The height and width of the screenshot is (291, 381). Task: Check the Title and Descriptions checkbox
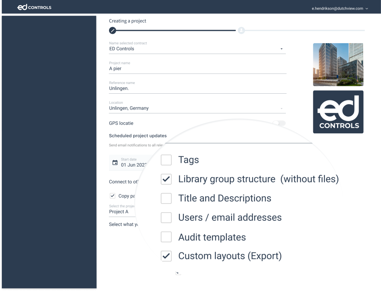[166, 198]
